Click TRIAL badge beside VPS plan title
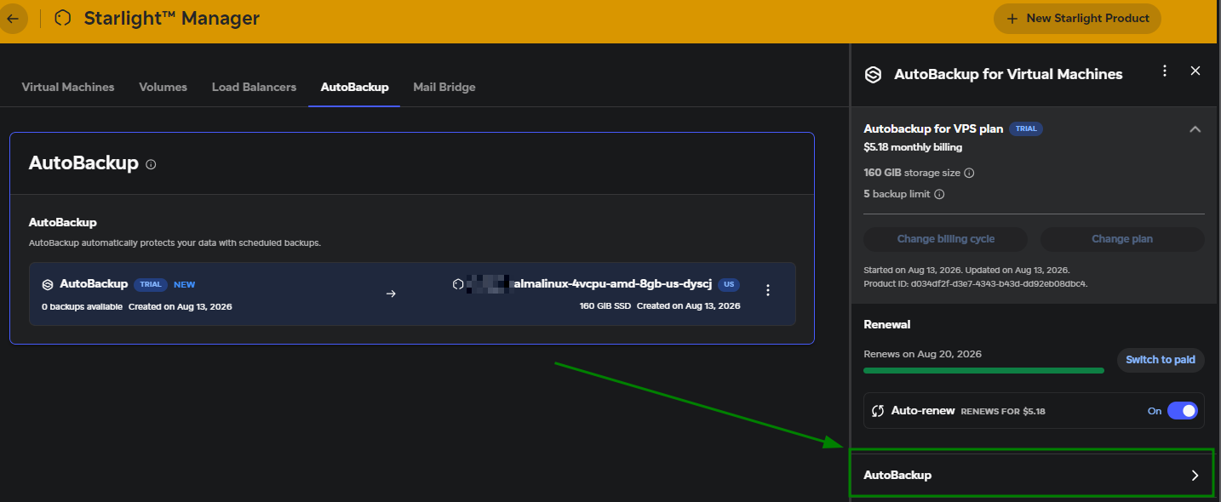This screenshot has height=502, width=1221. 1026,129
